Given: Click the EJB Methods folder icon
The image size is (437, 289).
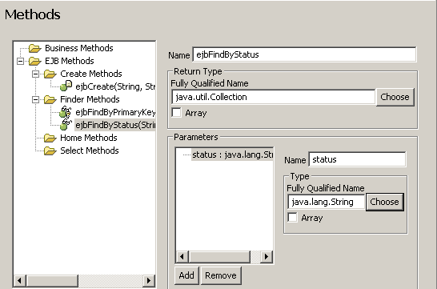Looking at the screenshot, I should [35, 61].
